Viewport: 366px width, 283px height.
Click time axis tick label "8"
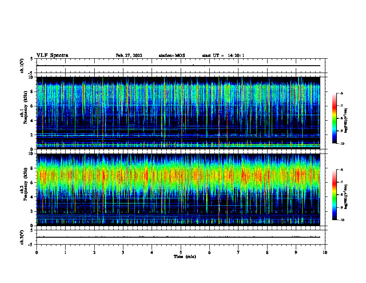pos(267,252)
